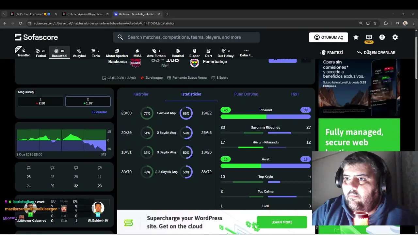Select odds option 1 at 2.20
The width and height of the screenshot is (418, 235).
[40, 102]
